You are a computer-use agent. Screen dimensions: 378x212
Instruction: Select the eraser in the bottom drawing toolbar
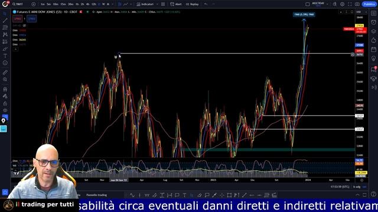[200, 195]
